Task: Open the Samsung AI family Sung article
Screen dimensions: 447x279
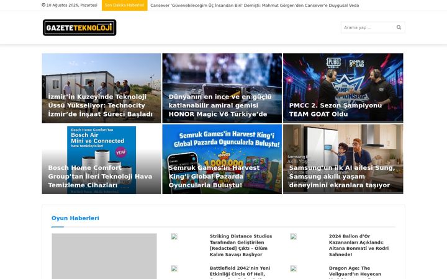Action: (343, 159)
